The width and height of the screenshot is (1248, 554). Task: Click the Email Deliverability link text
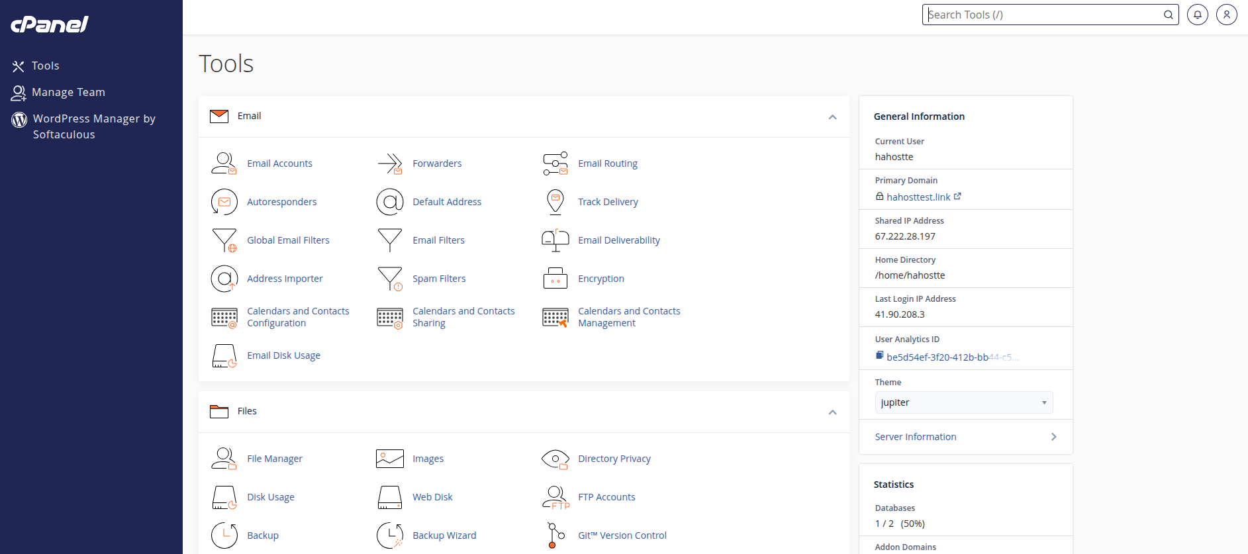point(619,240)
